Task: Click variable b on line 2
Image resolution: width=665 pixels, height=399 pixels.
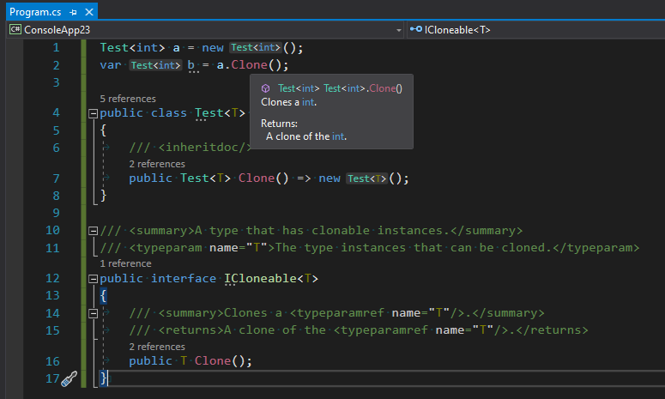Action: 191,65
